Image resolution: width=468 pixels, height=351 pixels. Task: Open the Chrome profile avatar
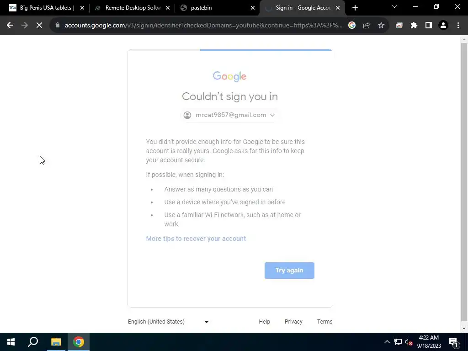click(443, 26)
